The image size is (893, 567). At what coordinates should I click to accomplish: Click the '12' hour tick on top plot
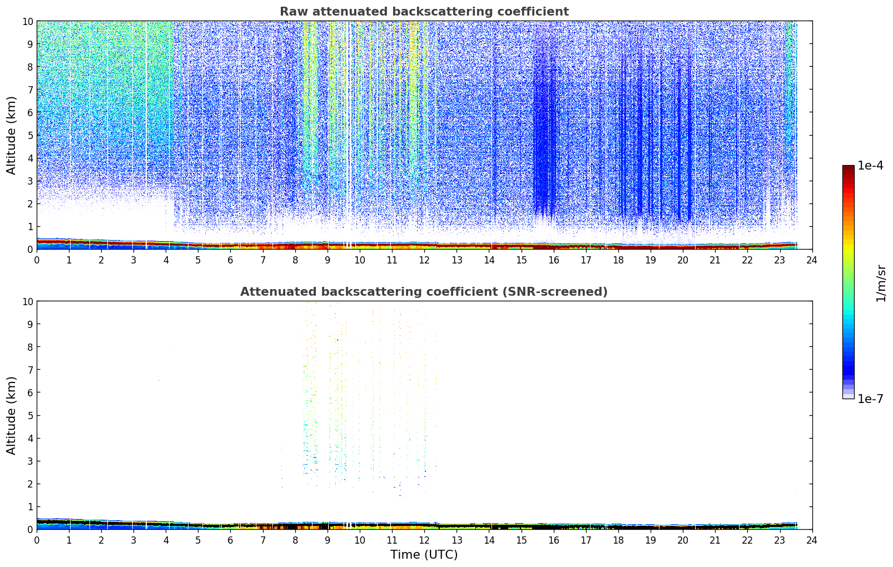click(x=424, y=260)
